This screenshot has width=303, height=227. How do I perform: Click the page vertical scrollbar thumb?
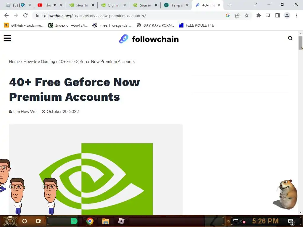[x=300, y=43]
